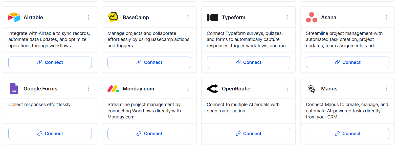Image resolution: width=398 pixels, height=149 pixels.
Task: Click the Asana logo icon
Action: point(312,17)
